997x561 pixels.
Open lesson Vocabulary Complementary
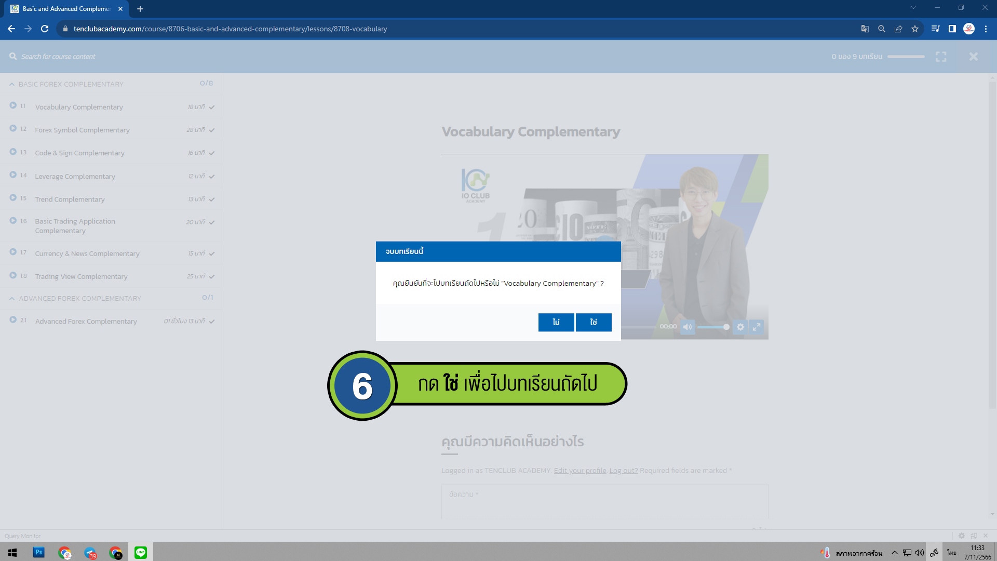[79, 107]
